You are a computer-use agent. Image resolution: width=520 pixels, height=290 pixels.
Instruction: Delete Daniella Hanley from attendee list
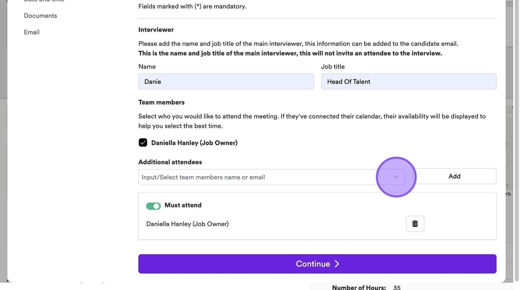[415, 224]
